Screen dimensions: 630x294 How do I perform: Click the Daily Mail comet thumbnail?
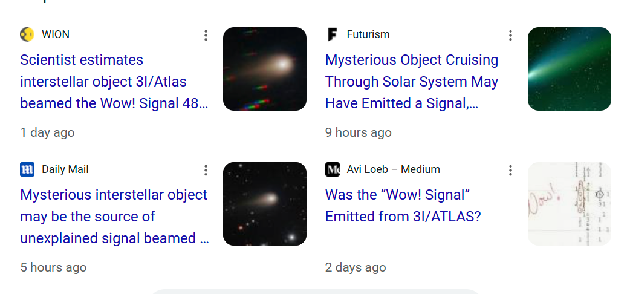click(265, 204)
